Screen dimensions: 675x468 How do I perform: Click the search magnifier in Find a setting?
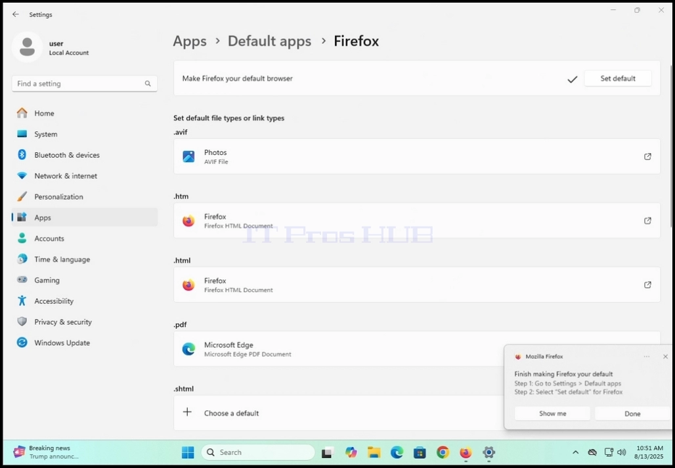148,83
